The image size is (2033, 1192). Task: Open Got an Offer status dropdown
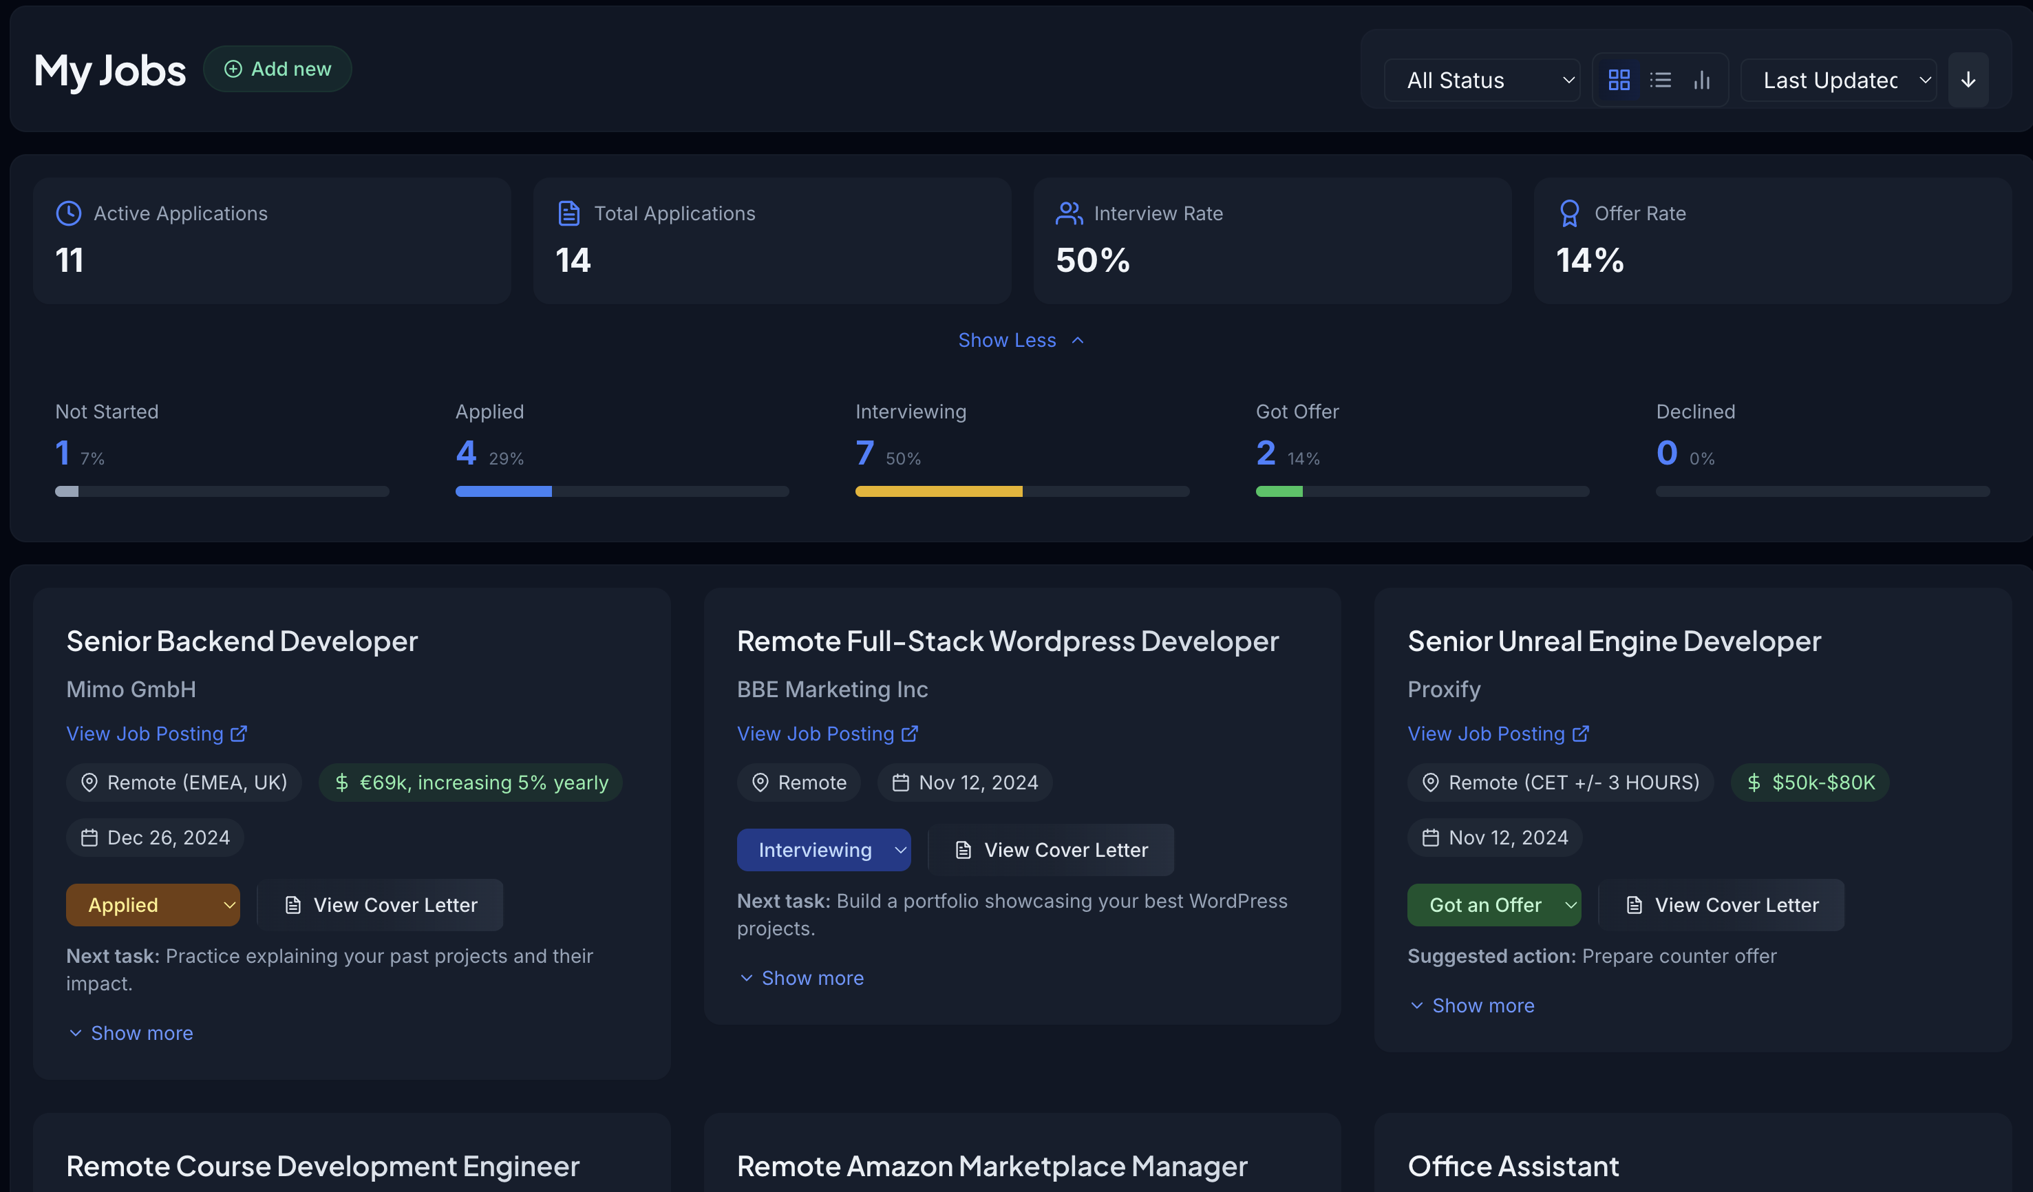[1494, 905]
